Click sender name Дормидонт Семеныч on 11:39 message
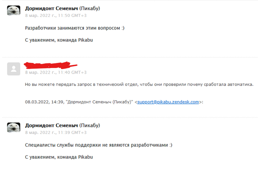258x170 pixels. click(50, 125)
